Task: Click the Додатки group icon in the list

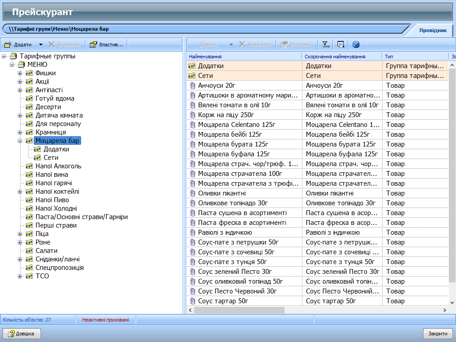Action: [x=192, y=66]
